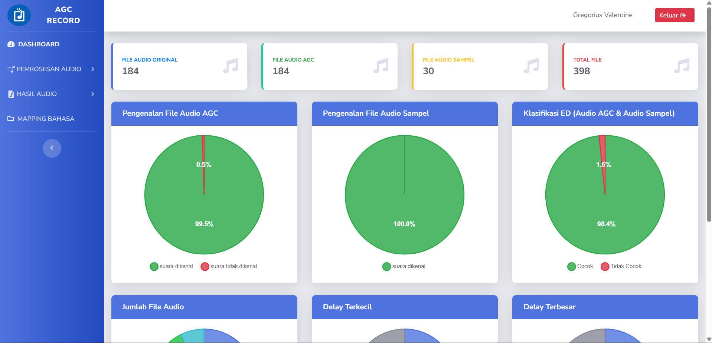
Task: Click the green 100.0% pie in Sampel chart
Action: pos(405,195)
